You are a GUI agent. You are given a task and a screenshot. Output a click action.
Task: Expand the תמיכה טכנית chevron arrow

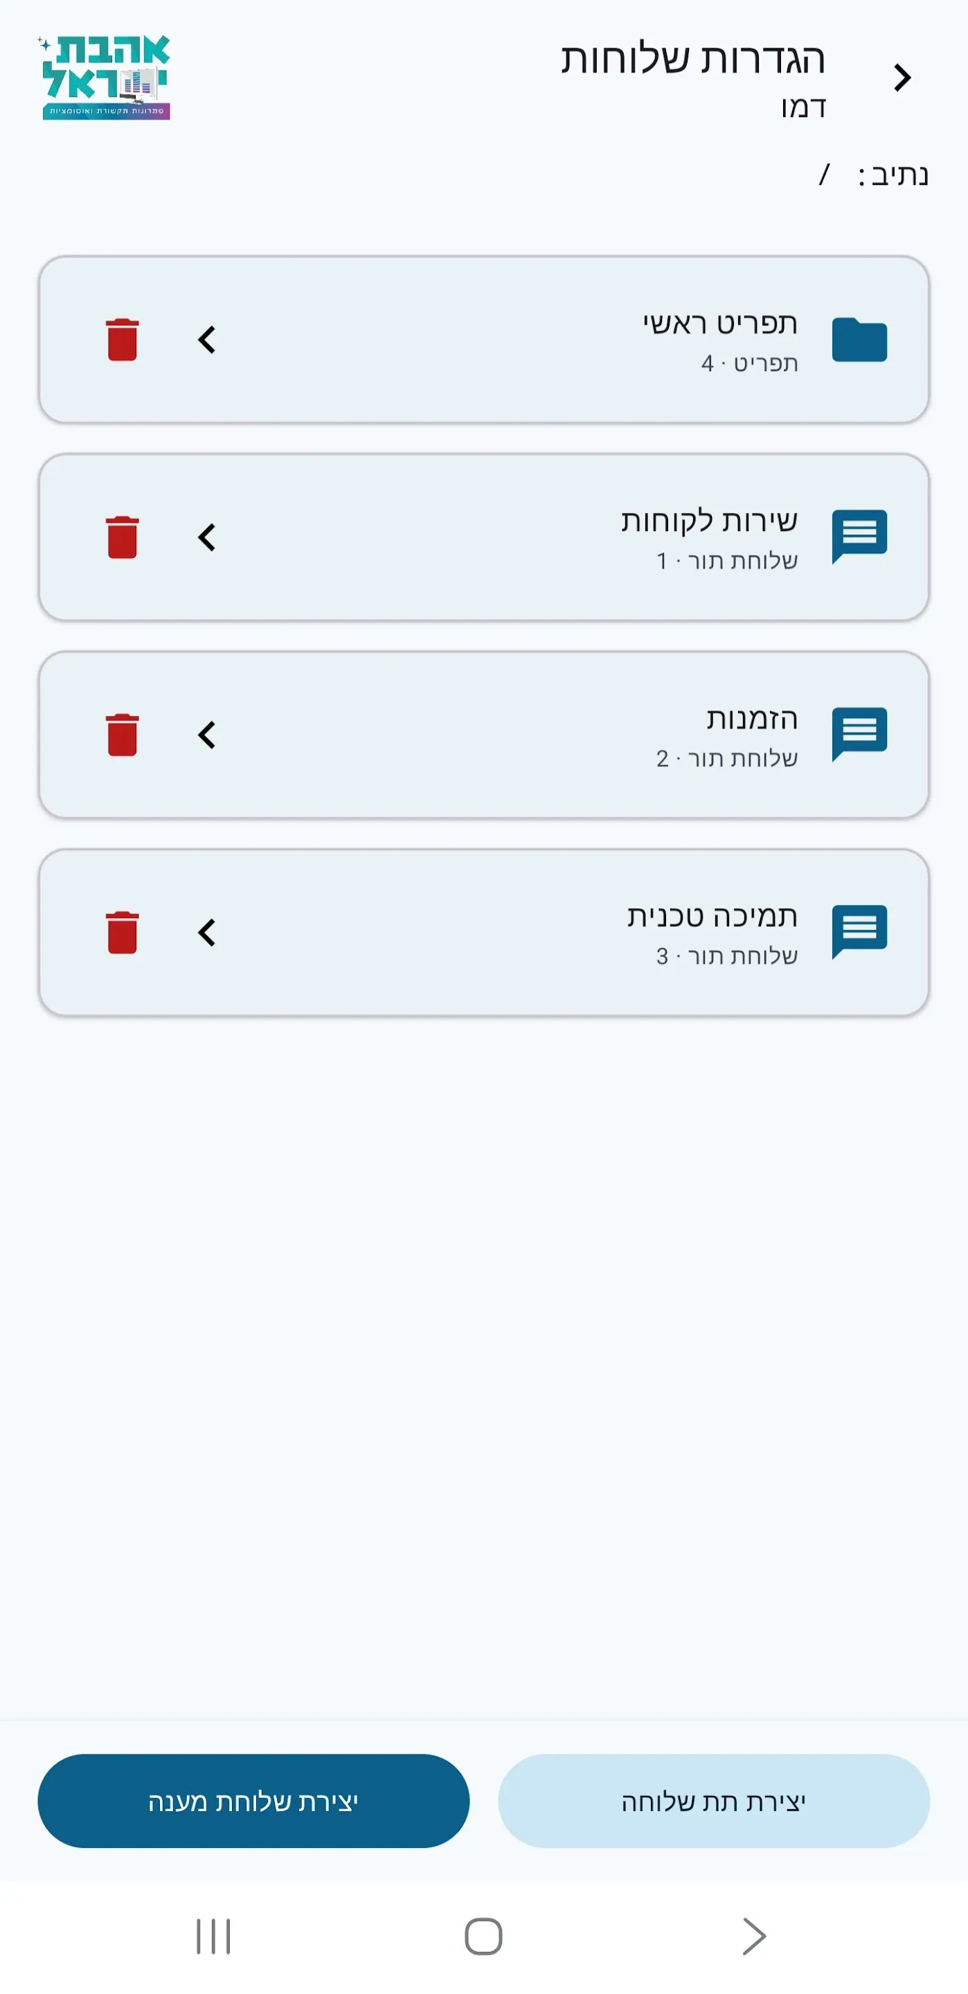(x=207, y=932)
